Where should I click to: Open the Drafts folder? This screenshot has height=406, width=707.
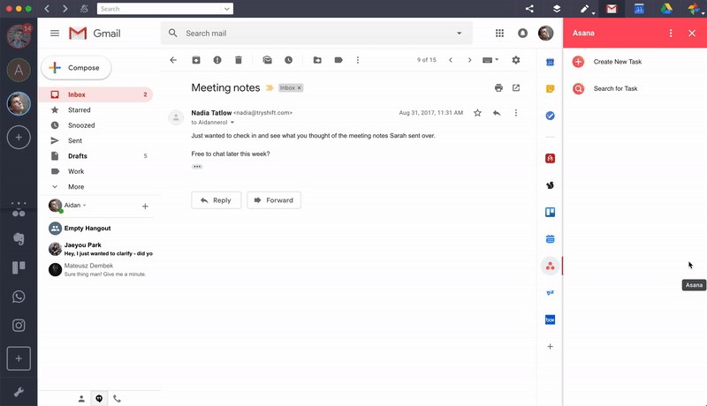click(78, 156)
